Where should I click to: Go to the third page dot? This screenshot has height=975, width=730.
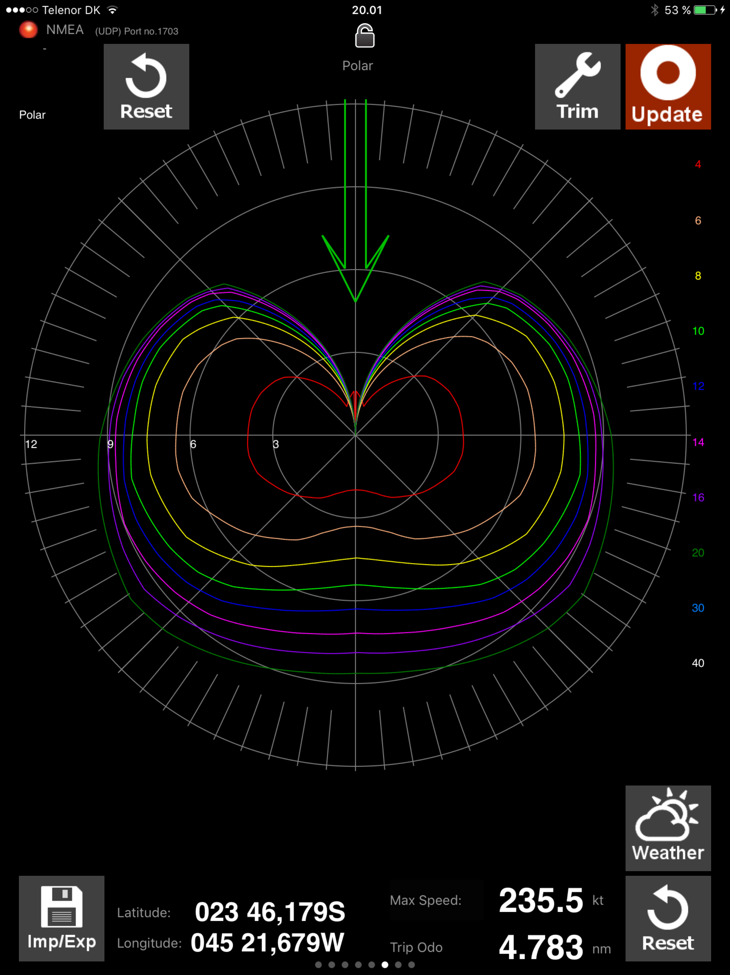click(345, 965)
